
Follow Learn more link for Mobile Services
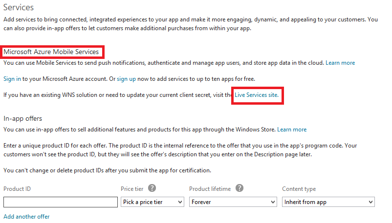tap(340, 63)
